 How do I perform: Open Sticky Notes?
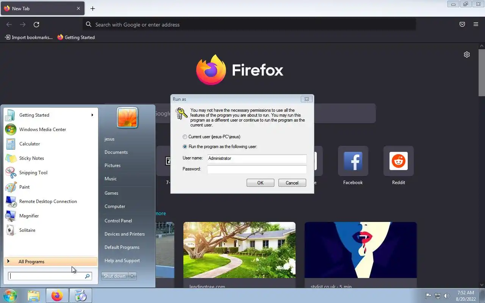[50, 158]
